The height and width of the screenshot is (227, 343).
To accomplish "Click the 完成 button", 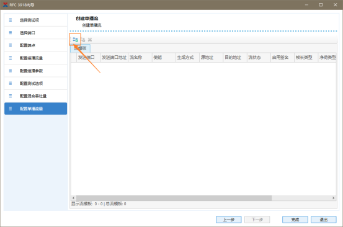I will tap(295, 220).
